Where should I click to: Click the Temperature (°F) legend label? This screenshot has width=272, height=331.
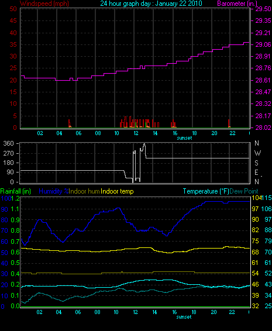(206, 191)
